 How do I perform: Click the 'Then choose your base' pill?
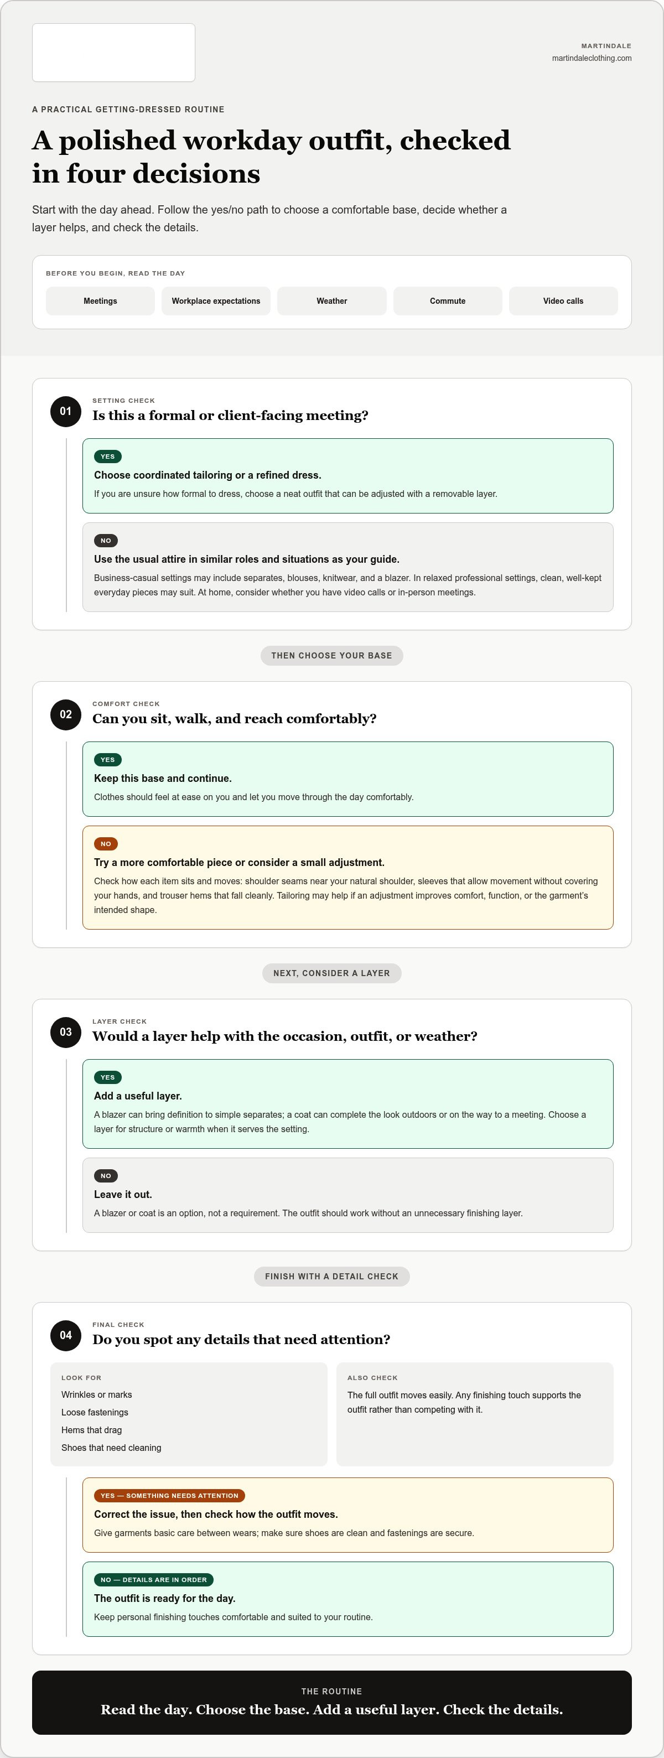pyautogui.click(x=331, y=655)
